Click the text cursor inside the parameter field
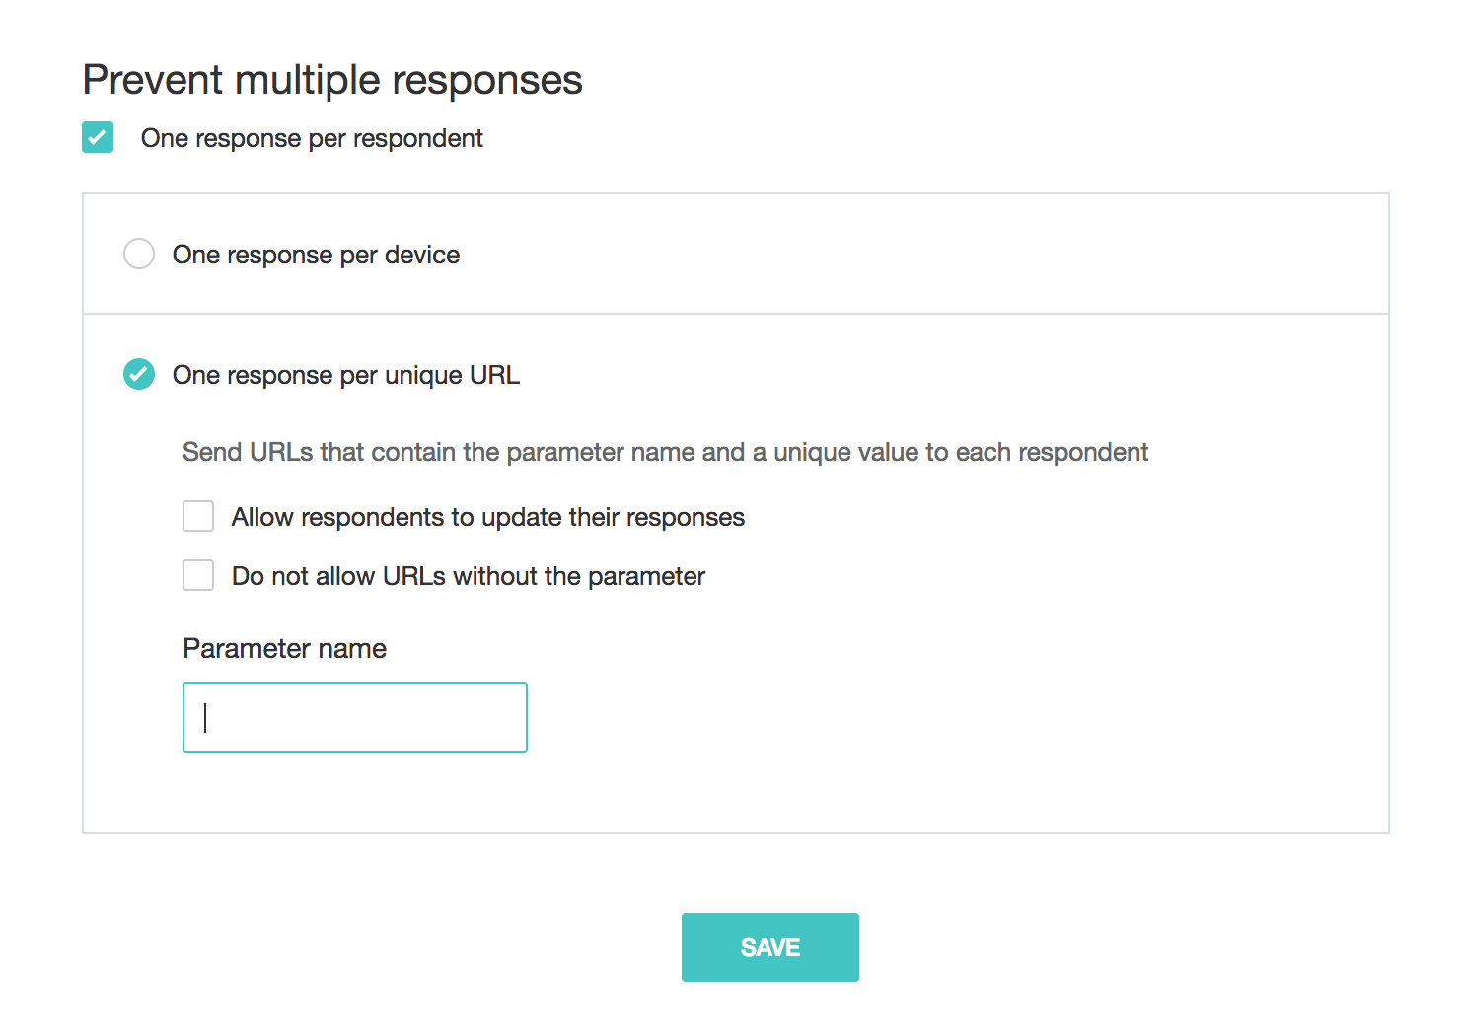This screenshot has height=1036, width=1462. [205, 717]
